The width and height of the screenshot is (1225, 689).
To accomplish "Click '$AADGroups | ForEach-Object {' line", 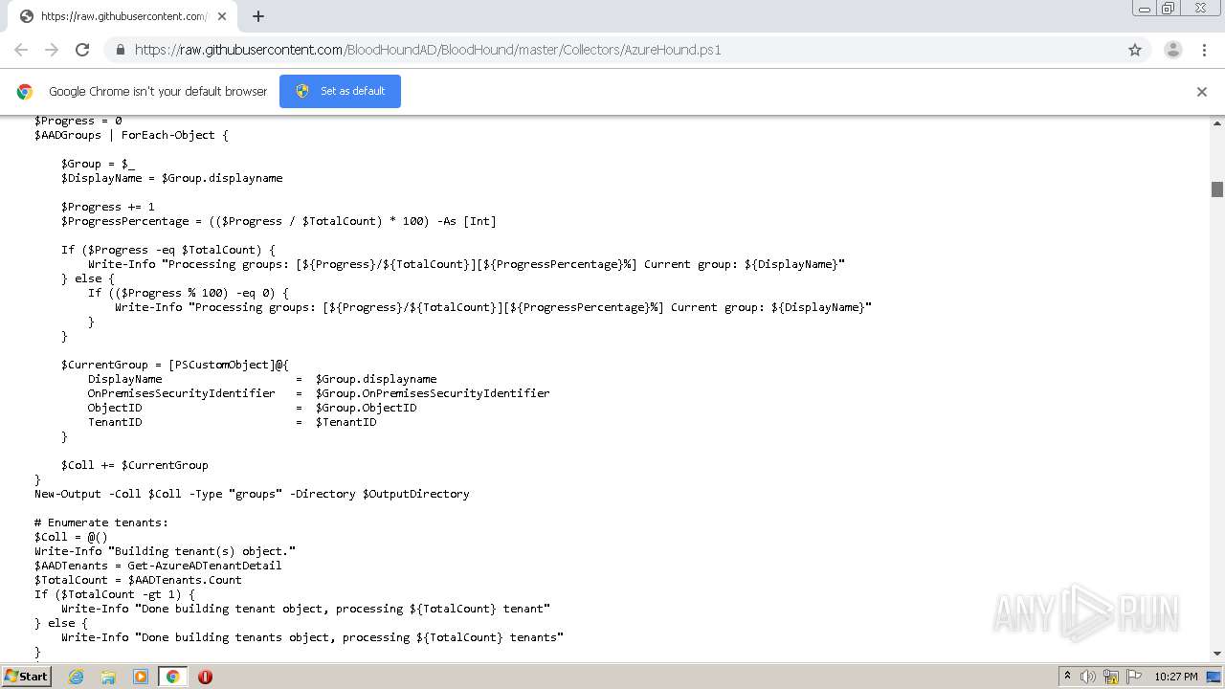I will (x=132, y=135).
